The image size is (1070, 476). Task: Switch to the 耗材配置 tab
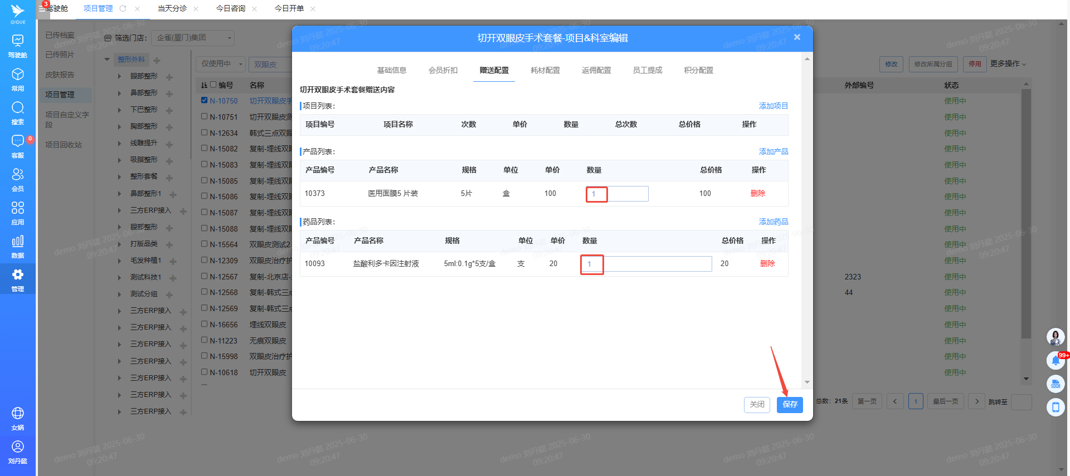click(x=545, y=70)
